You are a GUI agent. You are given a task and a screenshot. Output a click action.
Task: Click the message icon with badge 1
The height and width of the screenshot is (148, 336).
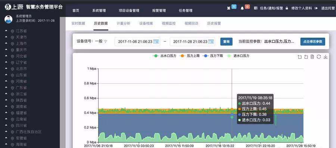point(228,8)
